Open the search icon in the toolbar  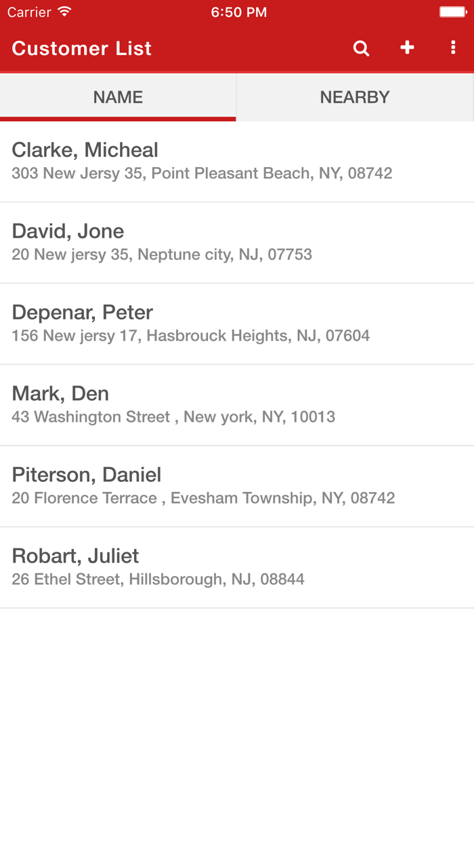point(361,48)
